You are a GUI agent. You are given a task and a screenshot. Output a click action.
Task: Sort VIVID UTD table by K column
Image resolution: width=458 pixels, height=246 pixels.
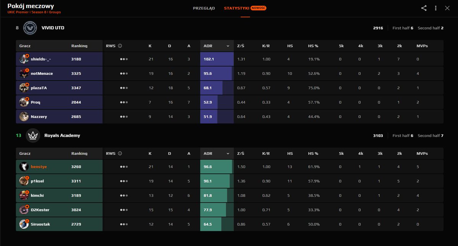tap(150, 46)
